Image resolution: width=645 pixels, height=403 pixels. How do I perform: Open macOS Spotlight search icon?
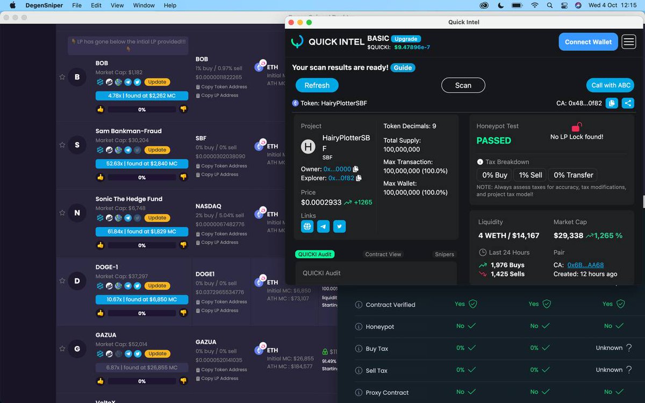coord(549,5)
